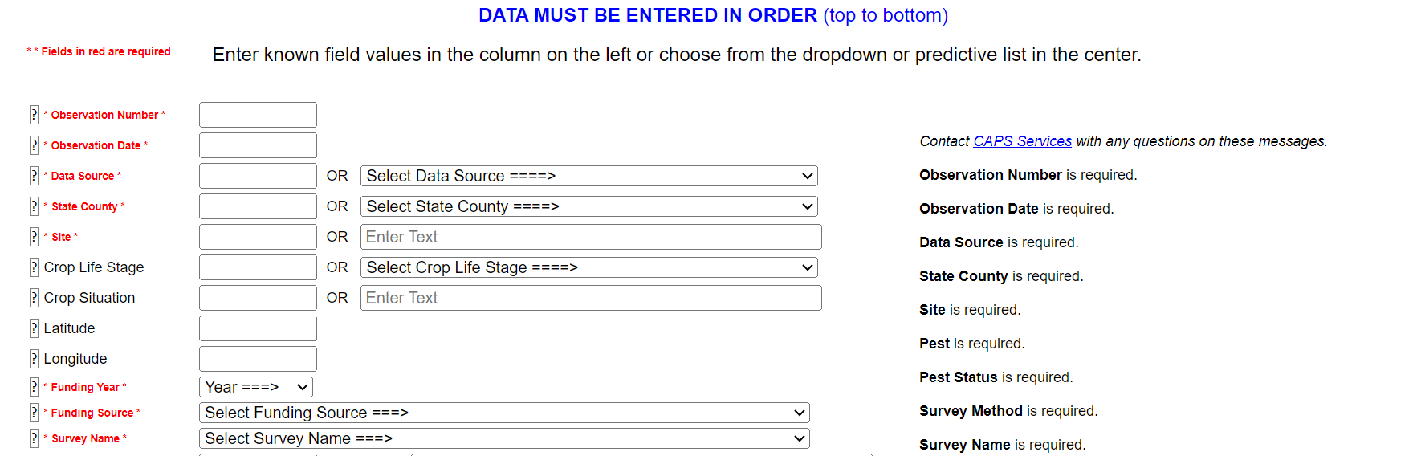Open the Select State County dropdown
Image resolution: width=1421 pixels, height=456 pixels.
pos(588,206)
